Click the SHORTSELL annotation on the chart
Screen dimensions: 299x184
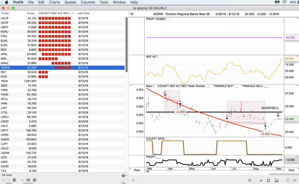click(270, 108)
